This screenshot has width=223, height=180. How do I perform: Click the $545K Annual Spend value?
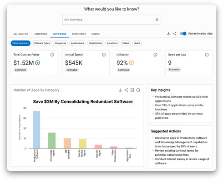click(74, 63)
